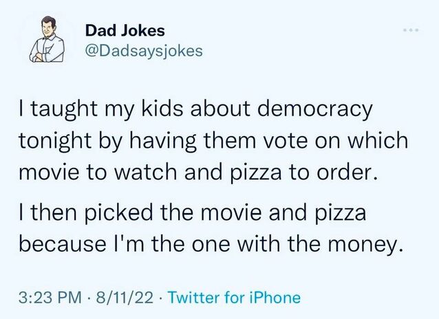439x319 pixels.
Task: Click the word "taught" in the tweet
Action: 74,111
